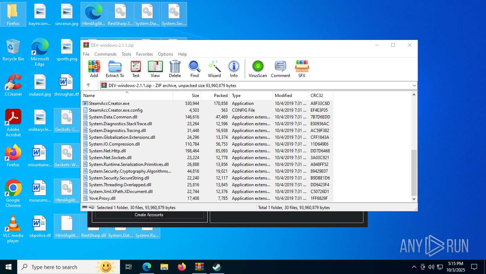This screenshot has width=486, height=274.
Task: Select System.Security.SecureString.dll row
Action: coord(207,178)
